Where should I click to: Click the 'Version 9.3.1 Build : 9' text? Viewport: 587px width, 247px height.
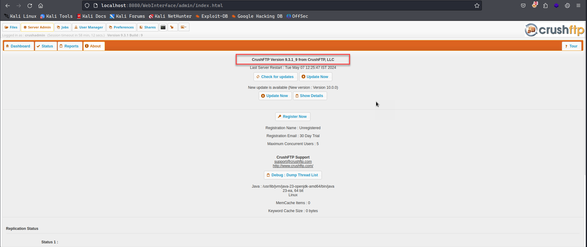[125, 35]
